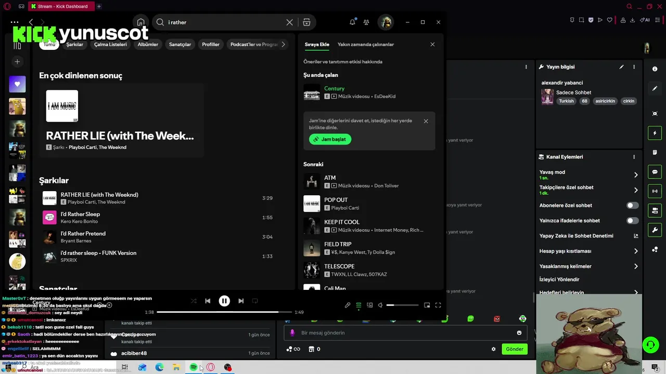Skip to next track
The height and width of the screenshot is (374, 666).
click(241, 301)
